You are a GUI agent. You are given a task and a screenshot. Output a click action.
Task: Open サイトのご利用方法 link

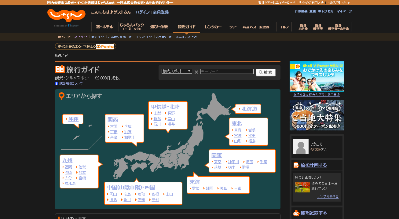click(x=311, y=3)
